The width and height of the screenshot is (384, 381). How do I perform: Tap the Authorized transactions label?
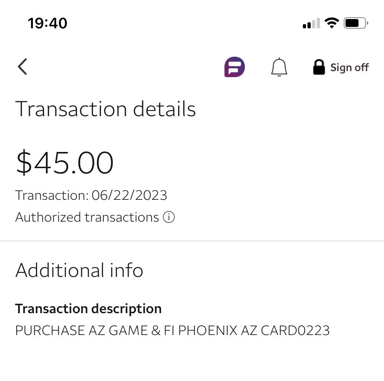87,217
